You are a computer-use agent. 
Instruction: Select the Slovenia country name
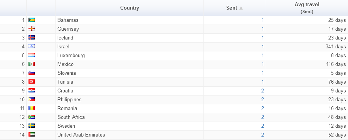pyautogui.click(x=67, y=73)
